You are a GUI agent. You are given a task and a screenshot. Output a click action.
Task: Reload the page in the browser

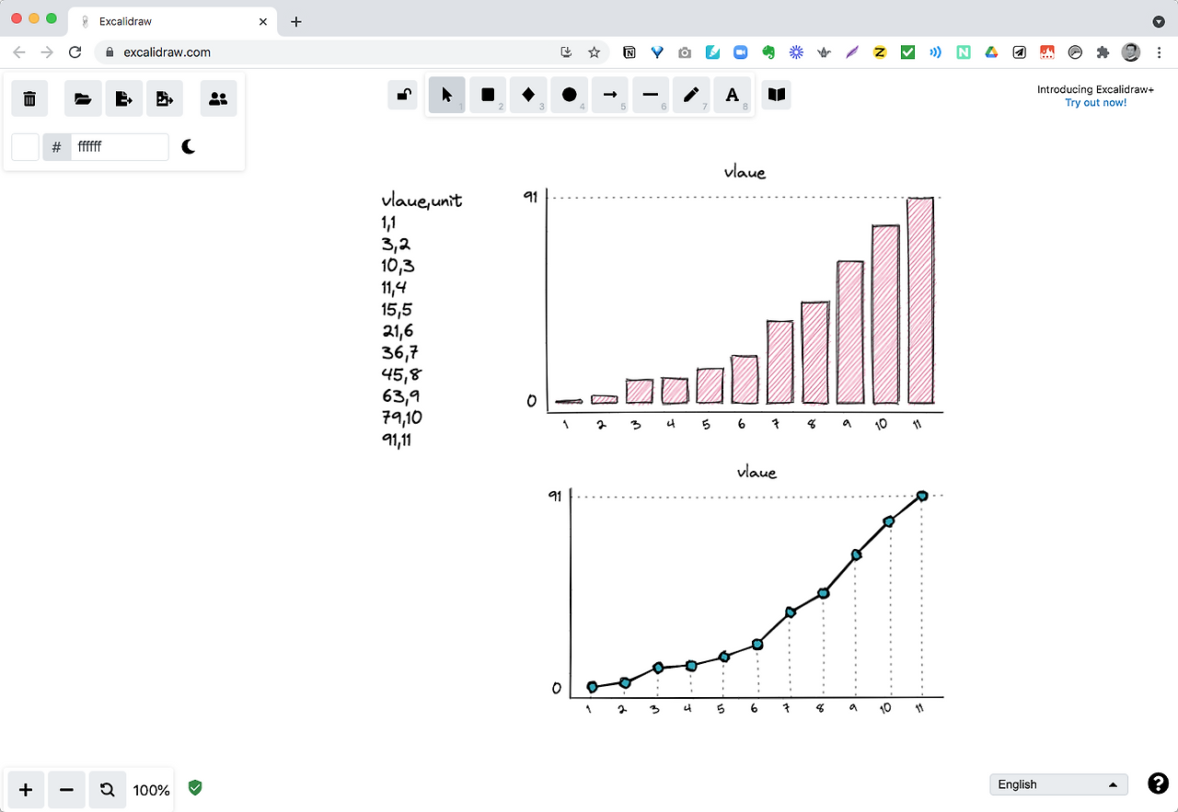[75, 52]
